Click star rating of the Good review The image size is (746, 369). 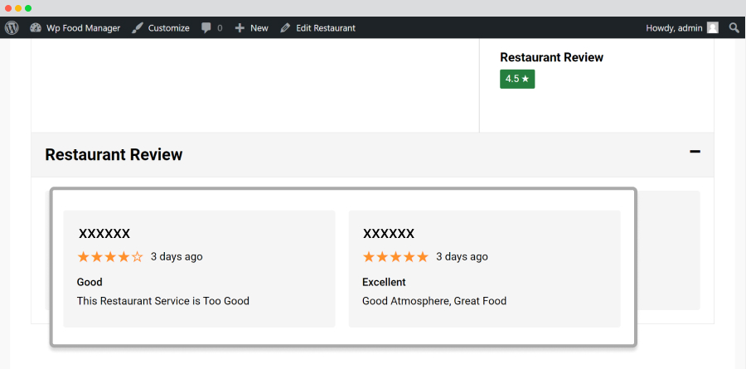[x=110, y=257]
